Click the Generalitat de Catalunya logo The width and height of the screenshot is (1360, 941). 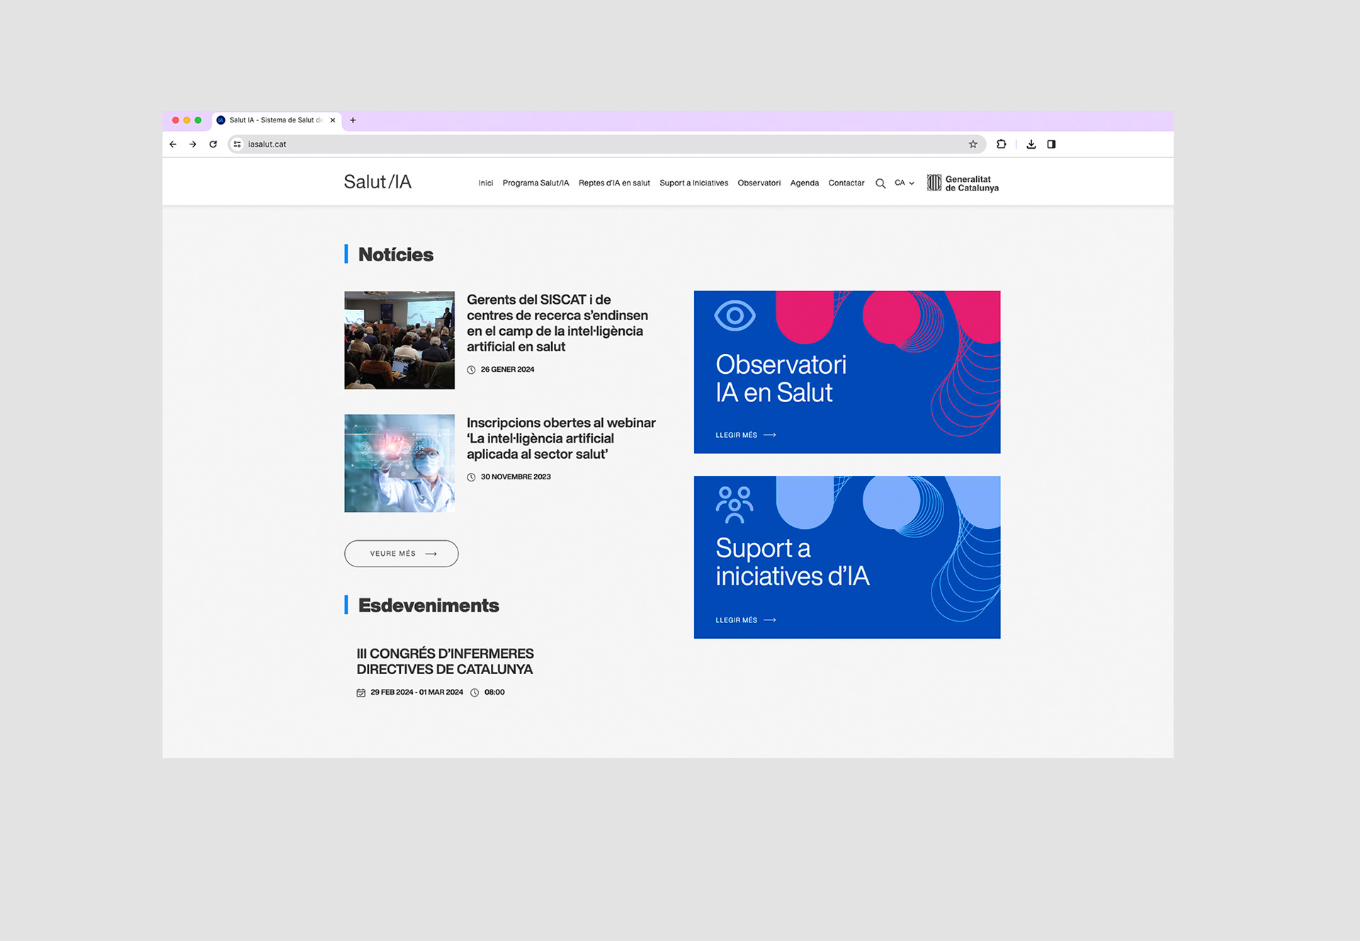pyautogui.click(x=963, y=183)
